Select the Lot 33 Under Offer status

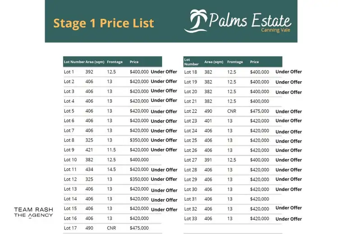tap(289, 219)
